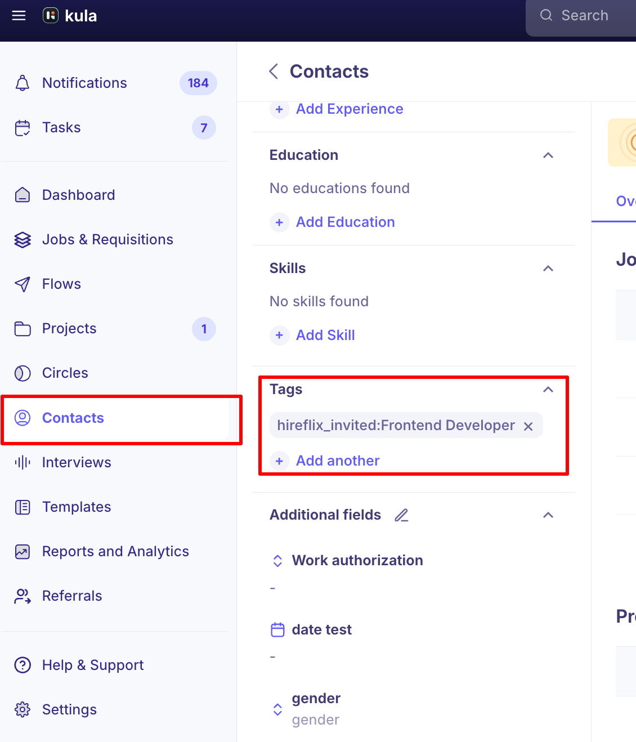This screenshot has height=742, width=636.
Task: Collapse the Education section
Action: pyautogui.click(x=548, y=155)
